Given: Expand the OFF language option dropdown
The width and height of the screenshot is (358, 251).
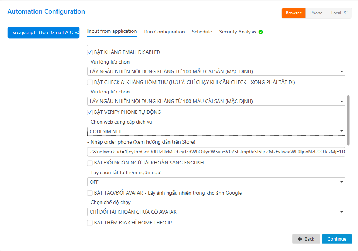Looking at the screenshot, I should click(216, 182).
